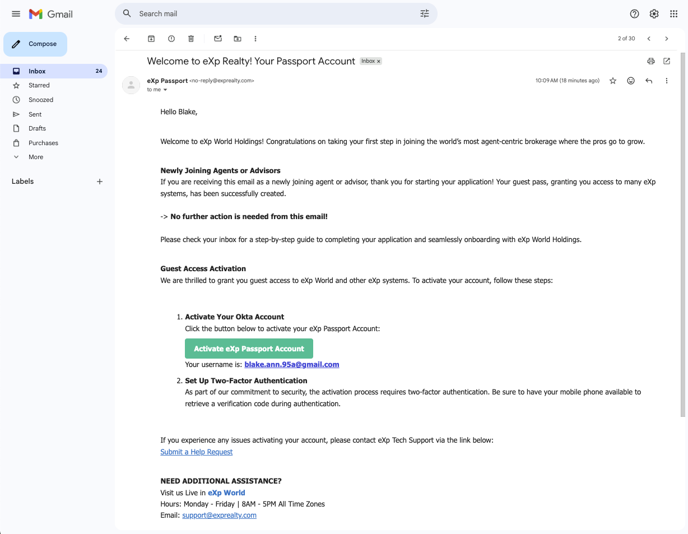The width and height of the screenshot is (688, 534).
Task: Remove the Inbox label from email
Action: (x=379, y=61)
